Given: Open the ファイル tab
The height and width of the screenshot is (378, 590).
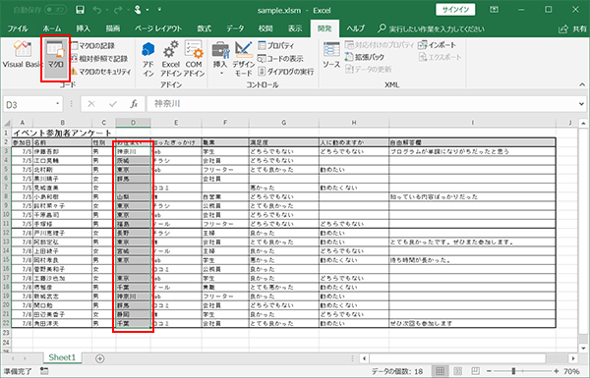Looking at the screenshot, I should 18,28.
